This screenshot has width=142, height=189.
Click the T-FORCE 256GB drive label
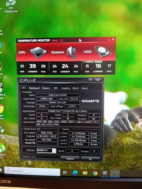click(x=93, y=62)
